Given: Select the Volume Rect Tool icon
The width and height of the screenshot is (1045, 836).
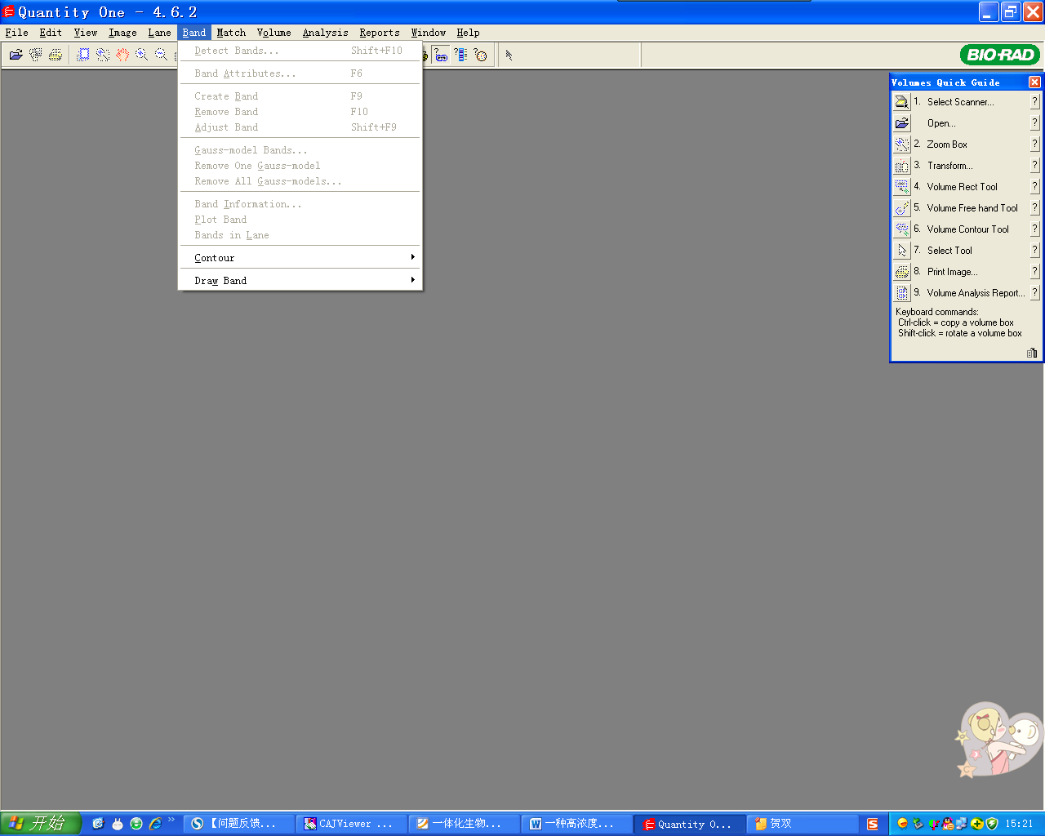Looking at the screenshot, I should [902, 187].
